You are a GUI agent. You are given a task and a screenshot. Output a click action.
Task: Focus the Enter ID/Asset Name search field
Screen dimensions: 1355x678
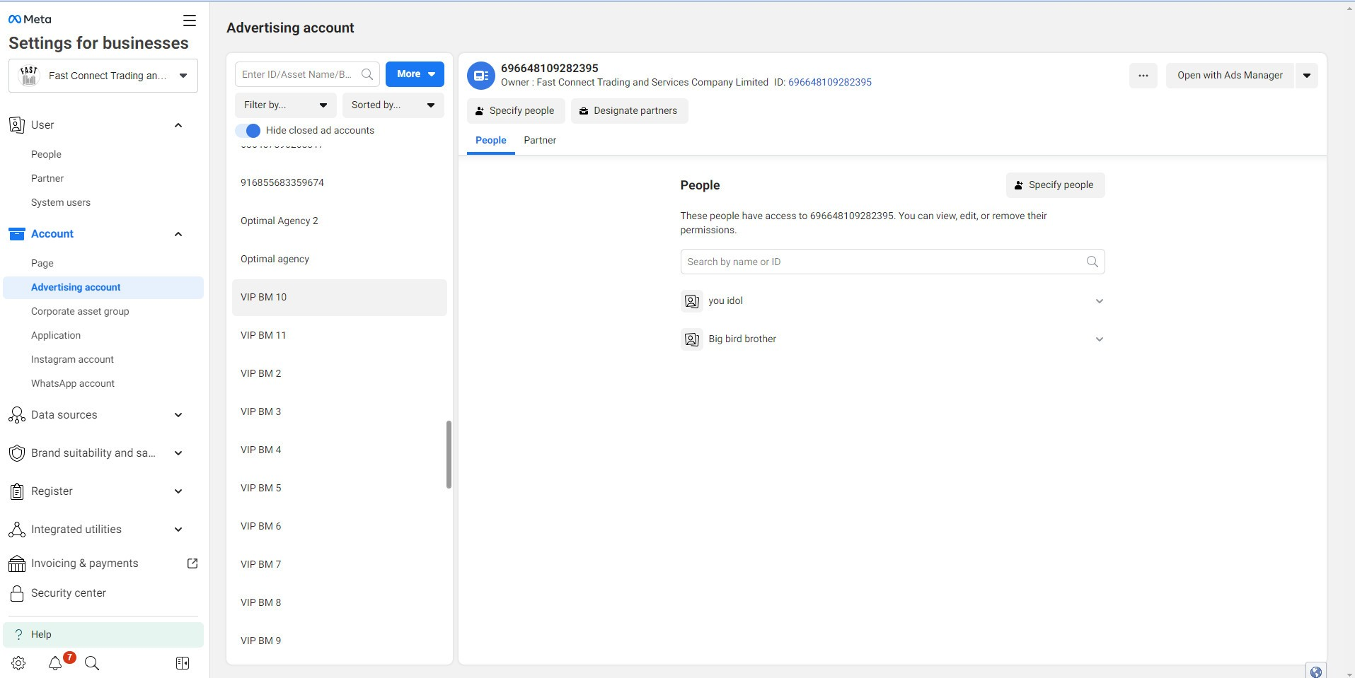point(307,74)
